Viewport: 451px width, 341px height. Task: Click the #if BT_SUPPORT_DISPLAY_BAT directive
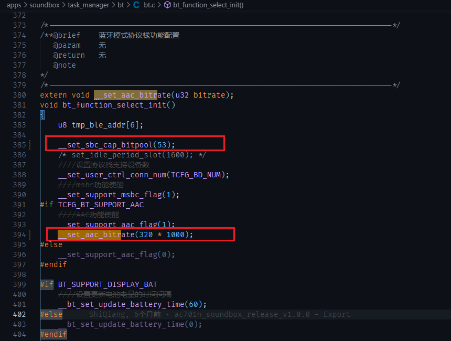click(99, 284)
